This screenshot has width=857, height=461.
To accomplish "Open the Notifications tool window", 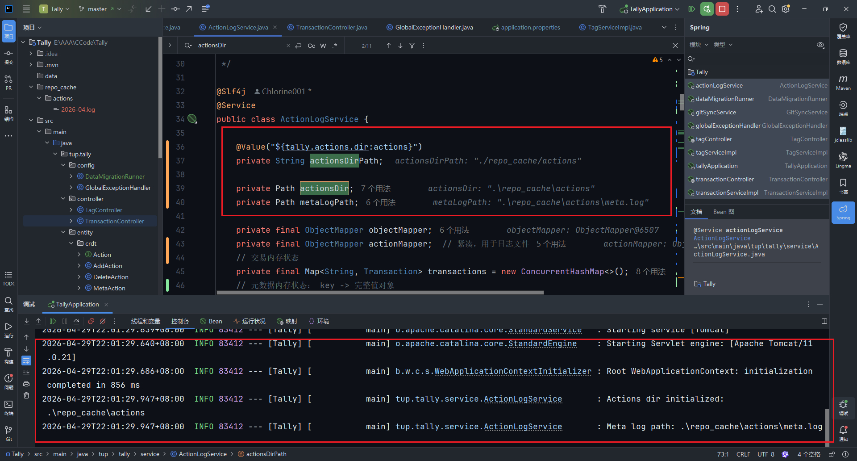I will [843, 433].
